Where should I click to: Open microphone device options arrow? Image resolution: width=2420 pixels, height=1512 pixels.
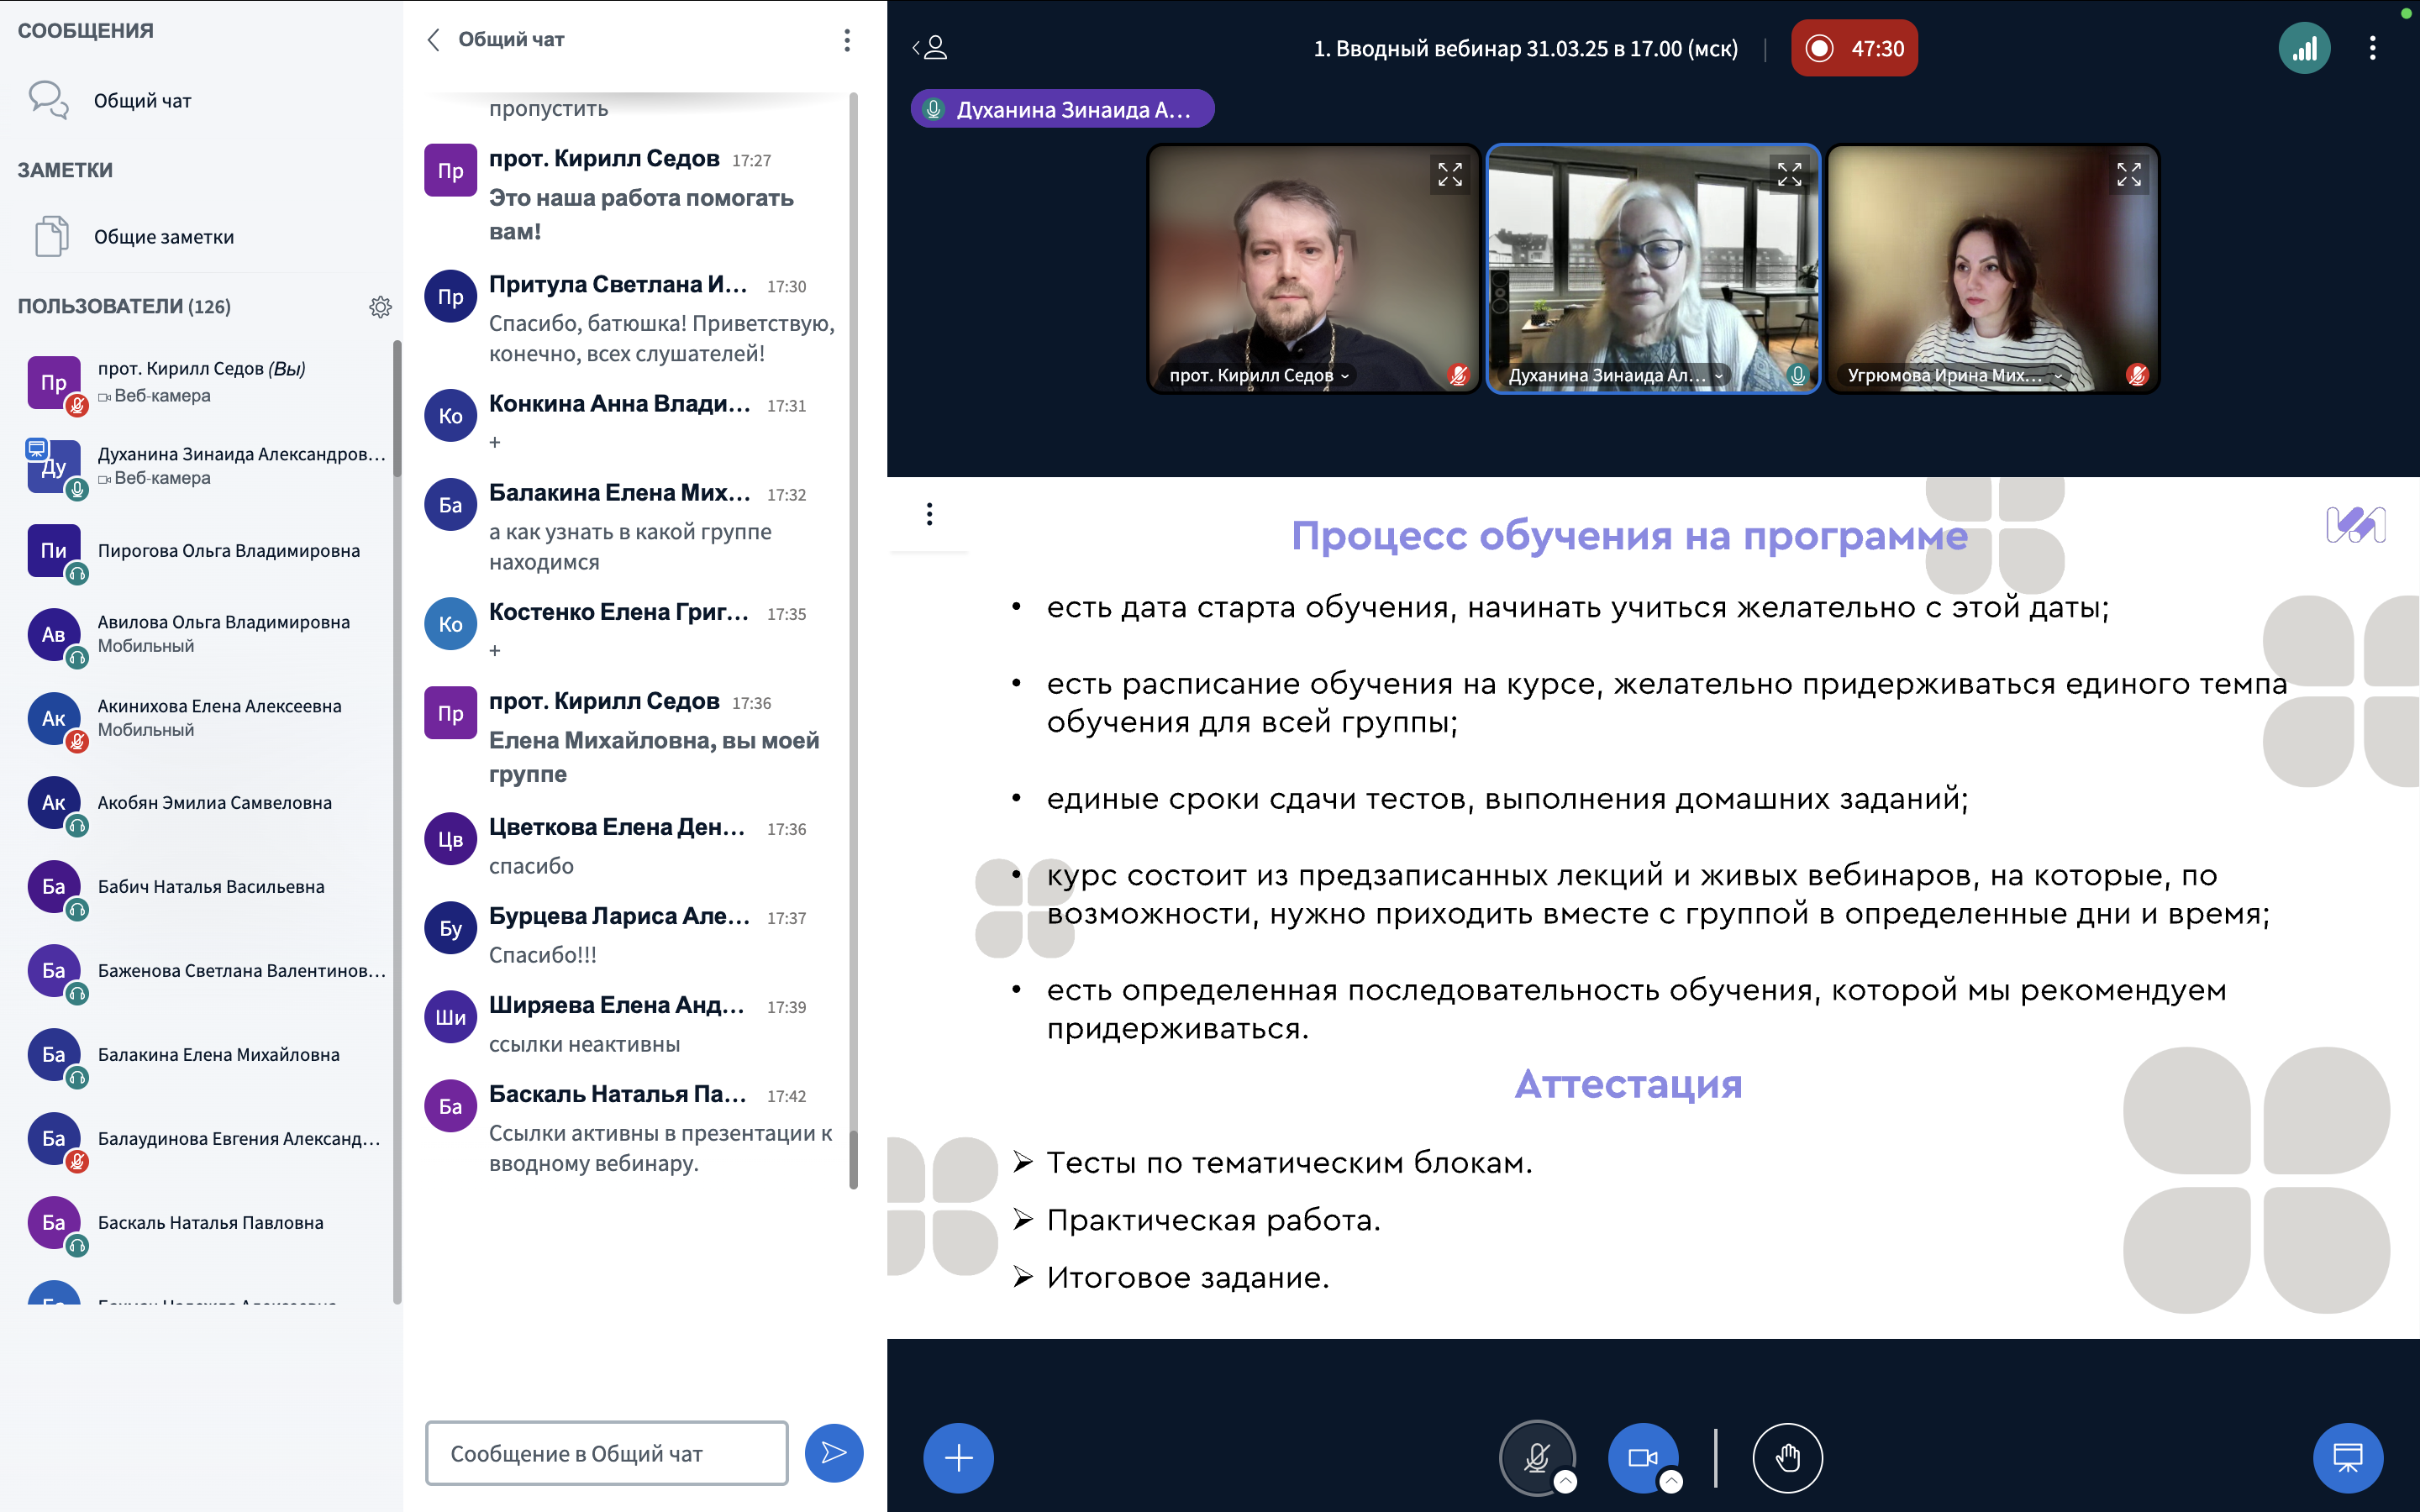(1566, 1482)
